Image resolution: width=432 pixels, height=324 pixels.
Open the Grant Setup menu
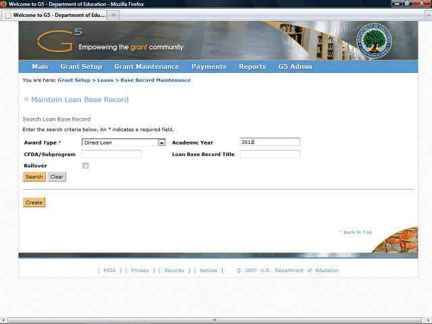[81, 67]
